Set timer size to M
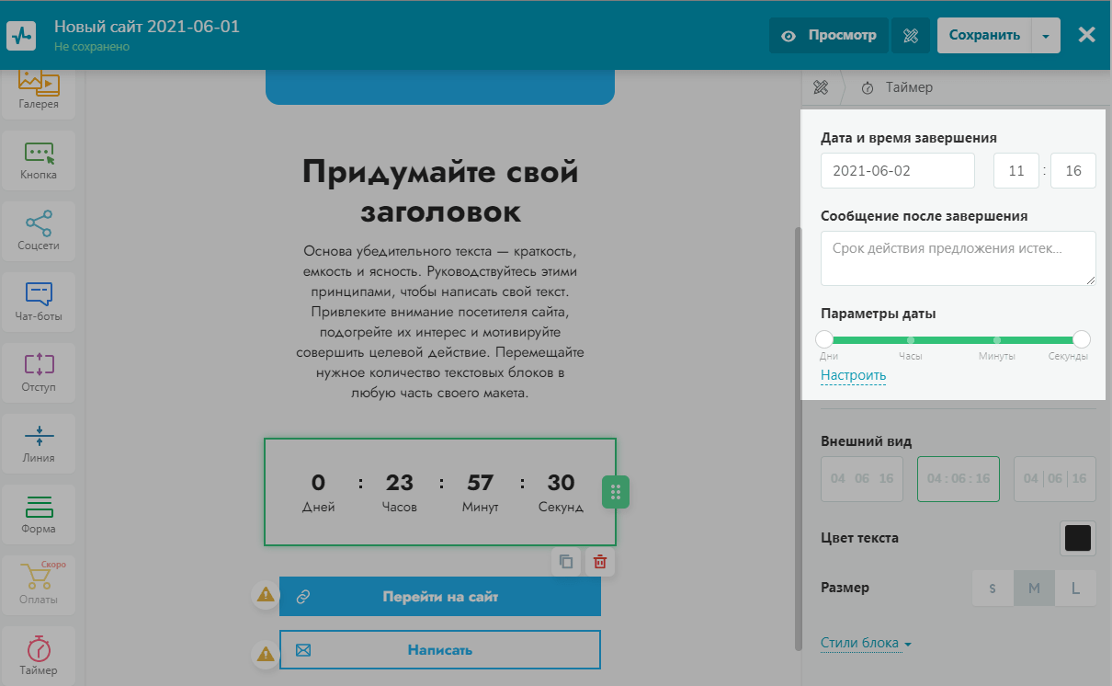Screen dimensions: 1112x686 point(1034,589)
